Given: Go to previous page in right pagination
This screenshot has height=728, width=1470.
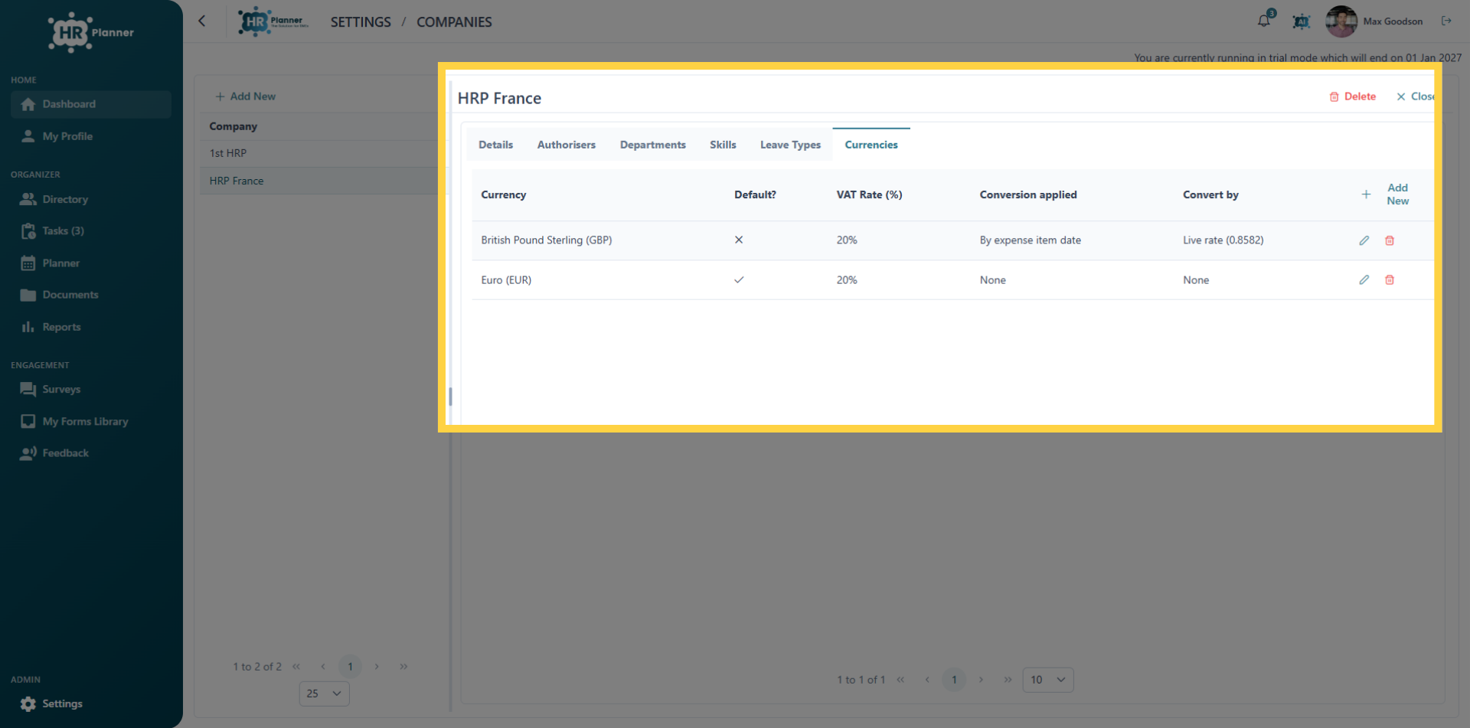Looking at the screenshot, I should (x=927, y=680).
